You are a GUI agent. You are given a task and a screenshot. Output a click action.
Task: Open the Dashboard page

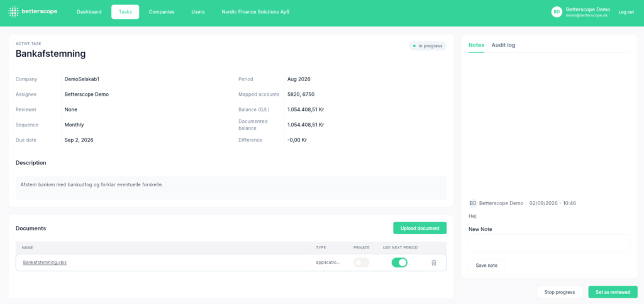pyautogui.click(x=89, y=12)
